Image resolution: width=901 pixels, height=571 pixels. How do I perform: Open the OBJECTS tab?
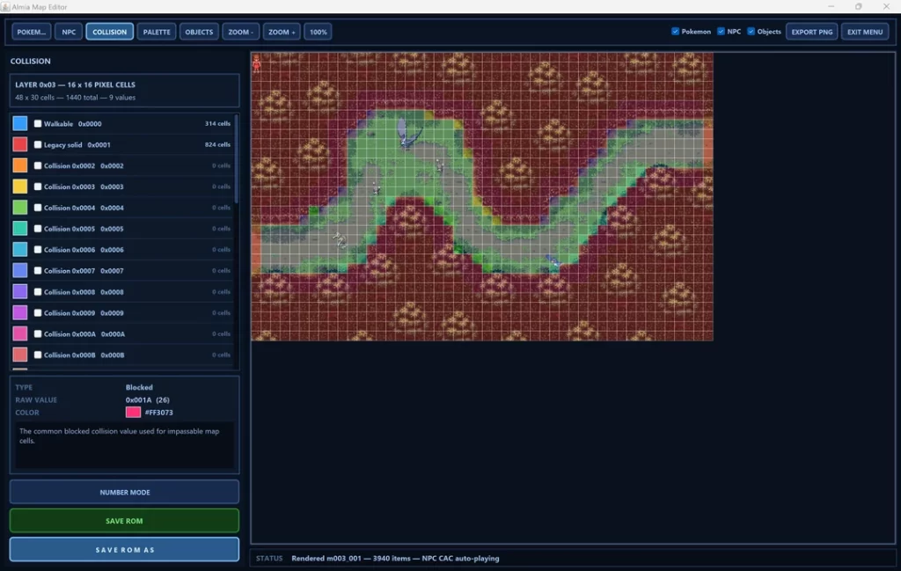point(199,32)
